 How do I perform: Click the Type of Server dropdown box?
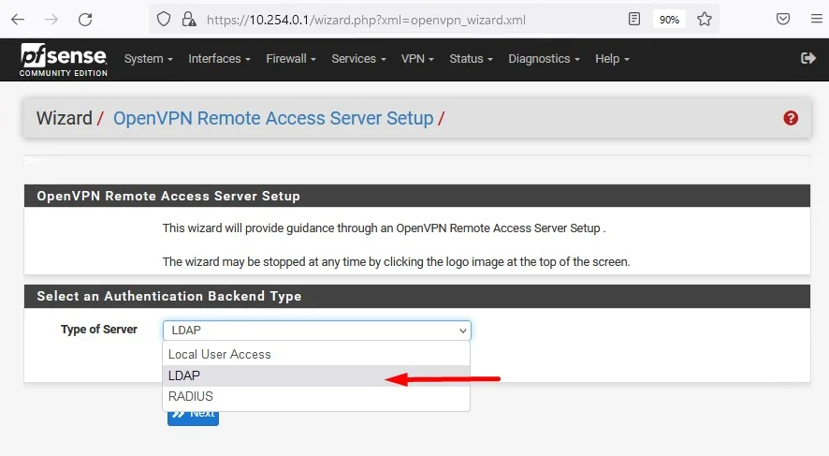[x=316, y=331]
